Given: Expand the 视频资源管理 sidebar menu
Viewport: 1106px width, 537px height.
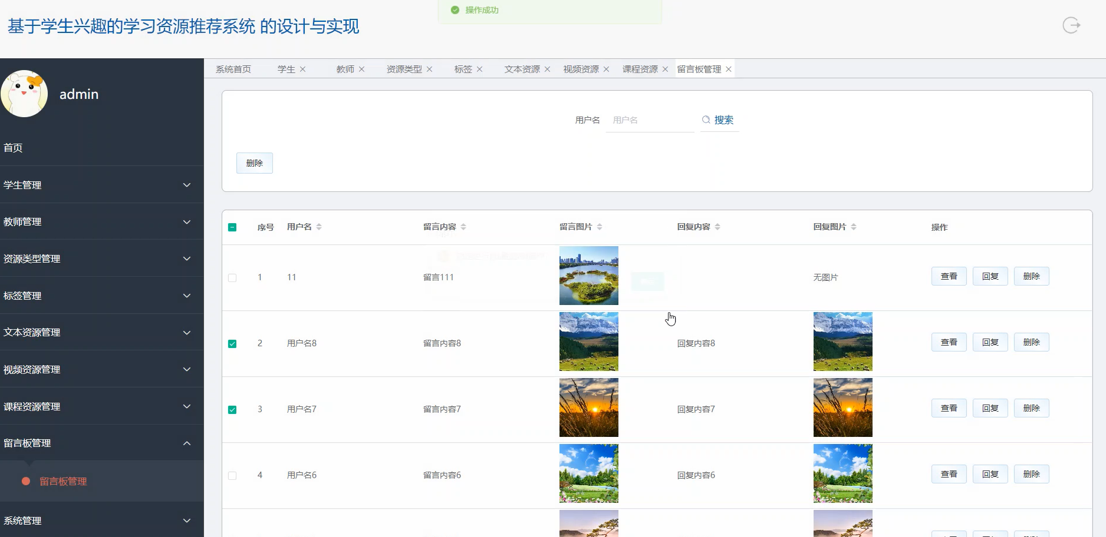Looking at the screenshot, I should tap(101, 369).
